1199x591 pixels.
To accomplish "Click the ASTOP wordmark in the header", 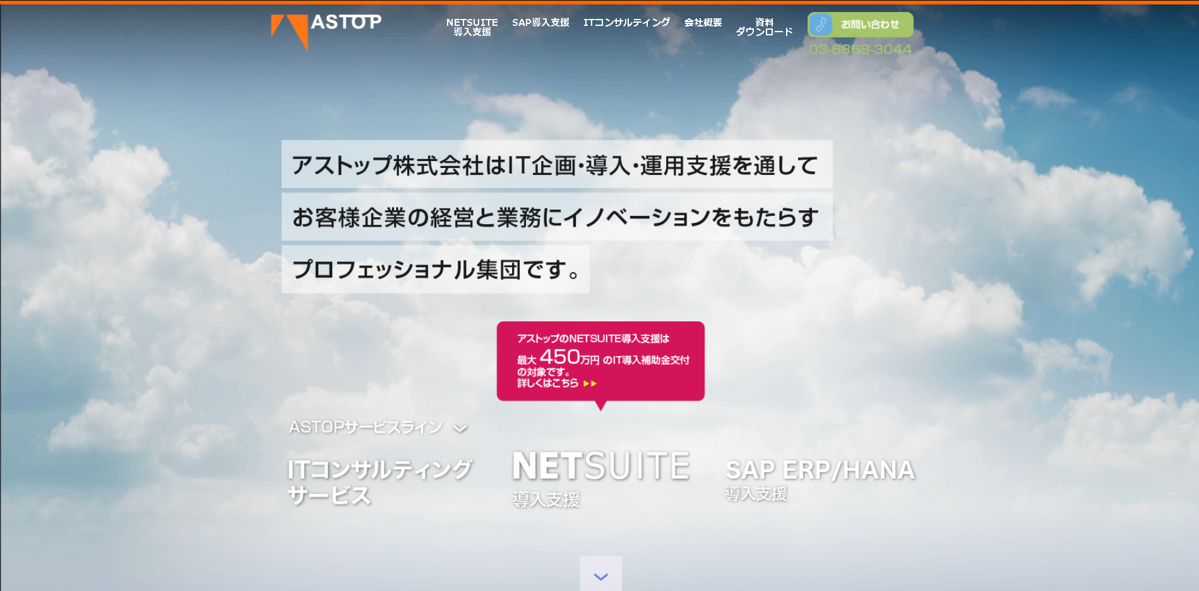I will click(346, 22).
